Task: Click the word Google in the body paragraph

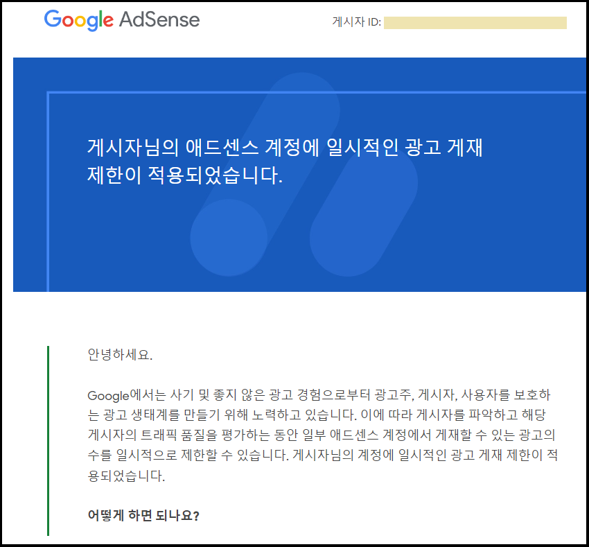Action: click(x=107, y=394)
